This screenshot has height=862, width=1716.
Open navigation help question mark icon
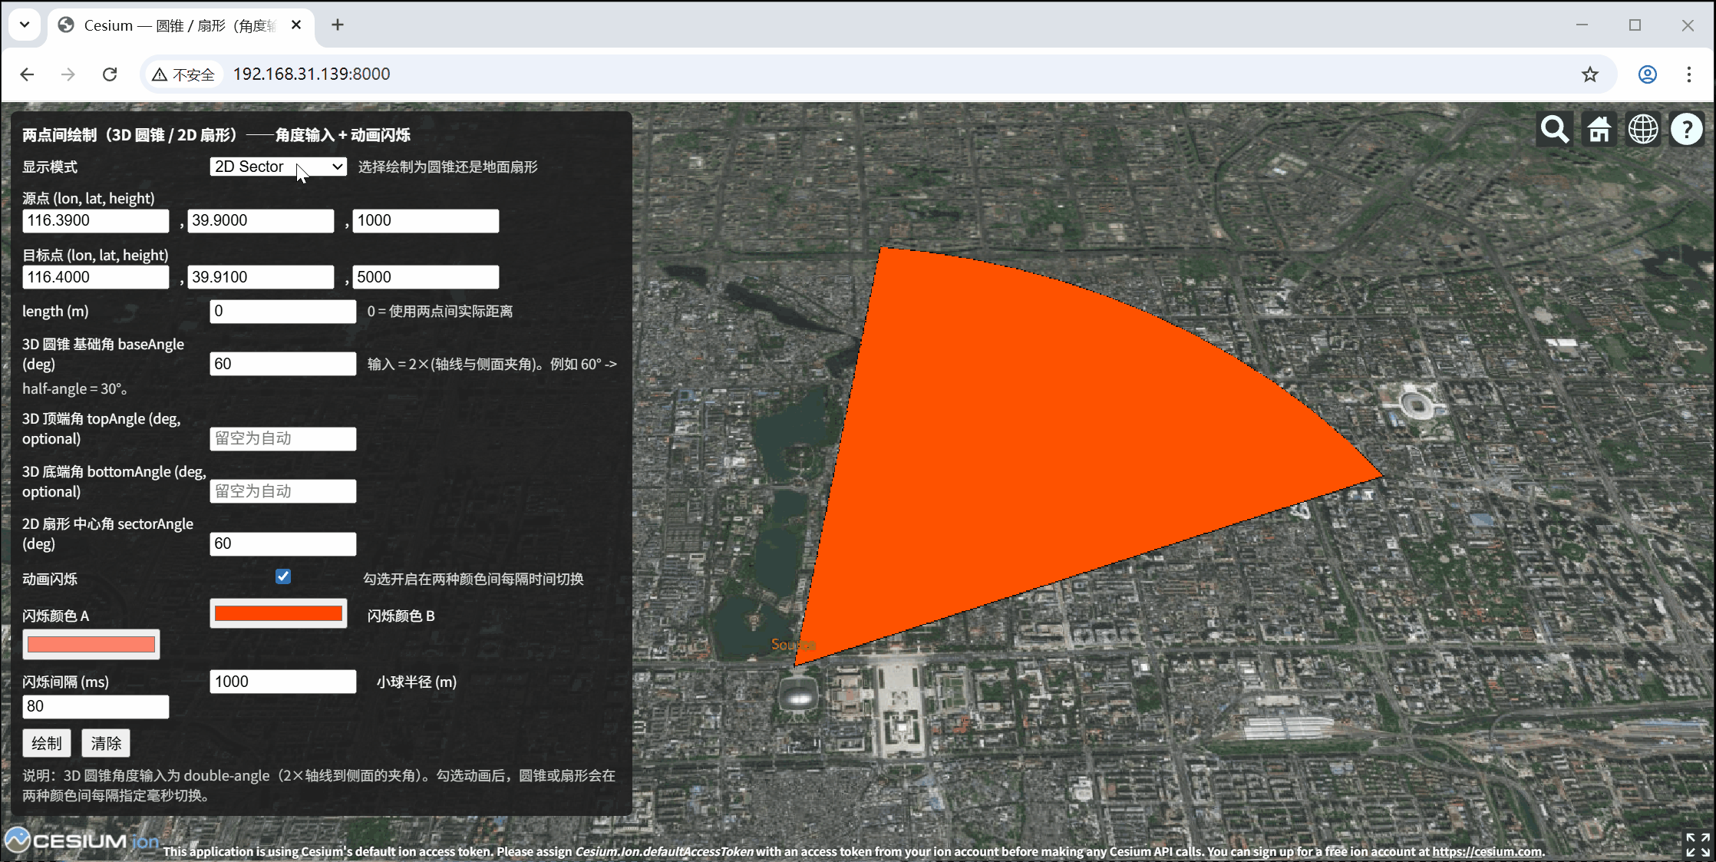(1687, 130)
